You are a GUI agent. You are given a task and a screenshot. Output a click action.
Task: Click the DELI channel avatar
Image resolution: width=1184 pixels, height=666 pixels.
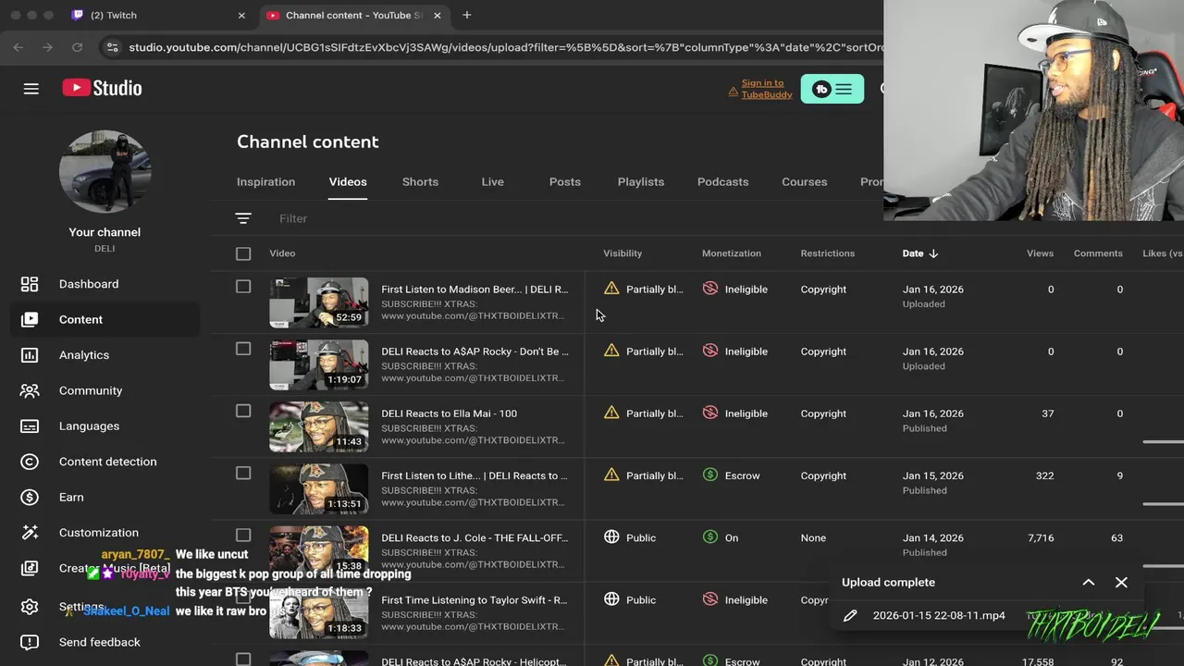(x=105, y=172)
